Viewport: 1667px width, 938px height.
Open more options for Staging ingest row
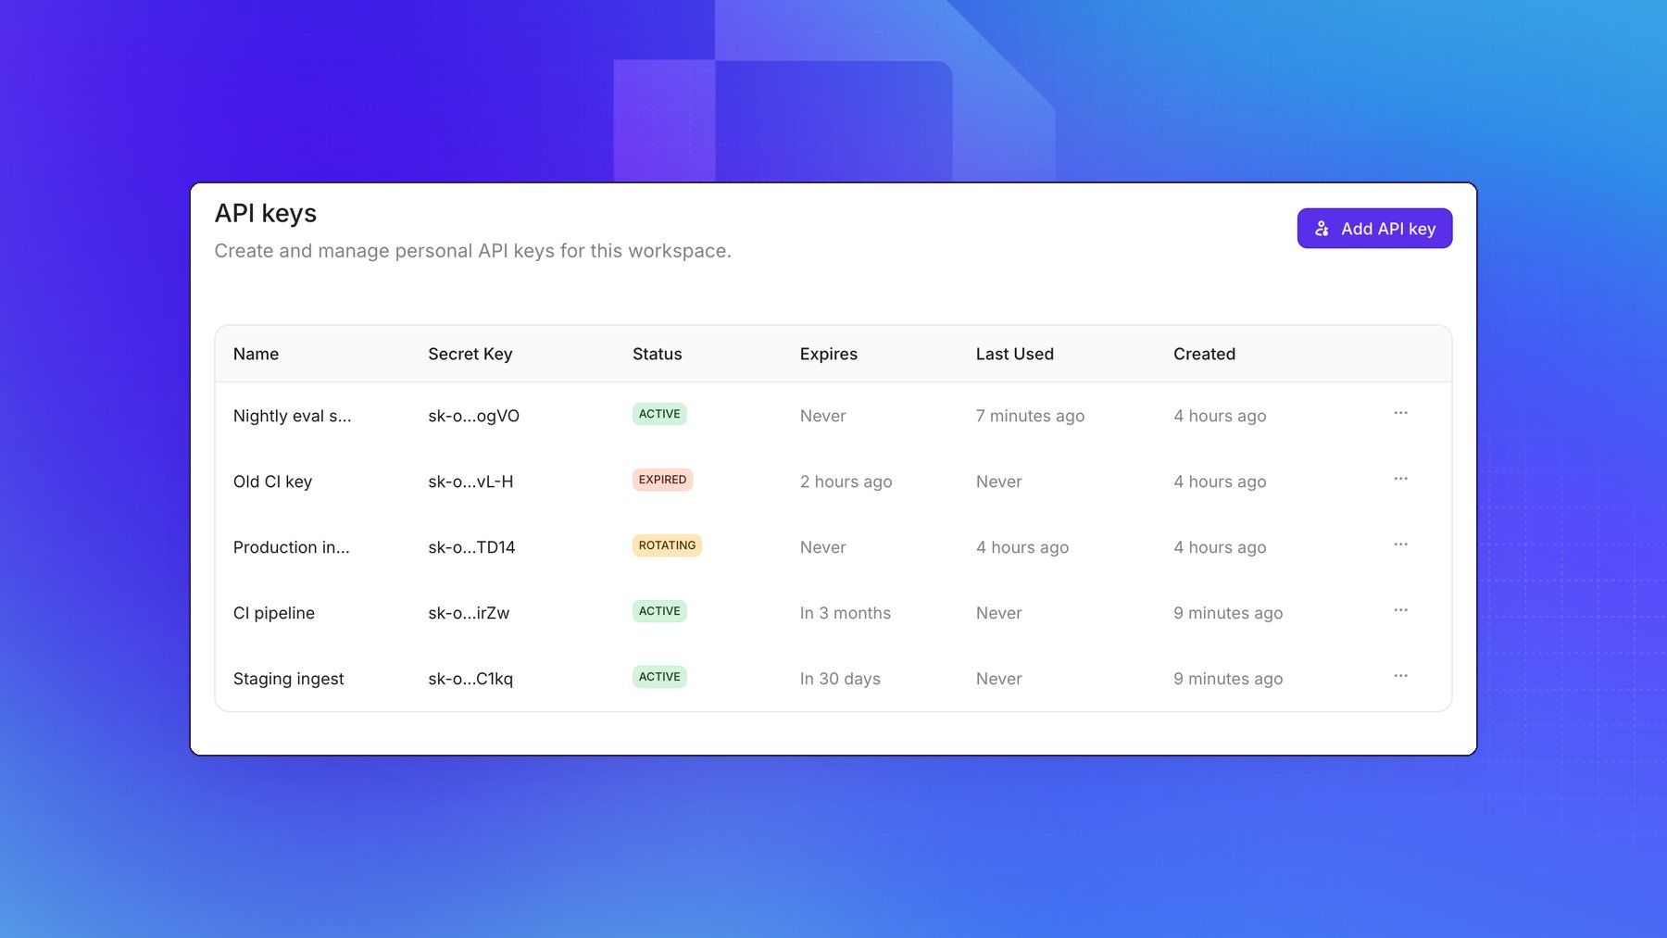click(1400, 676)
